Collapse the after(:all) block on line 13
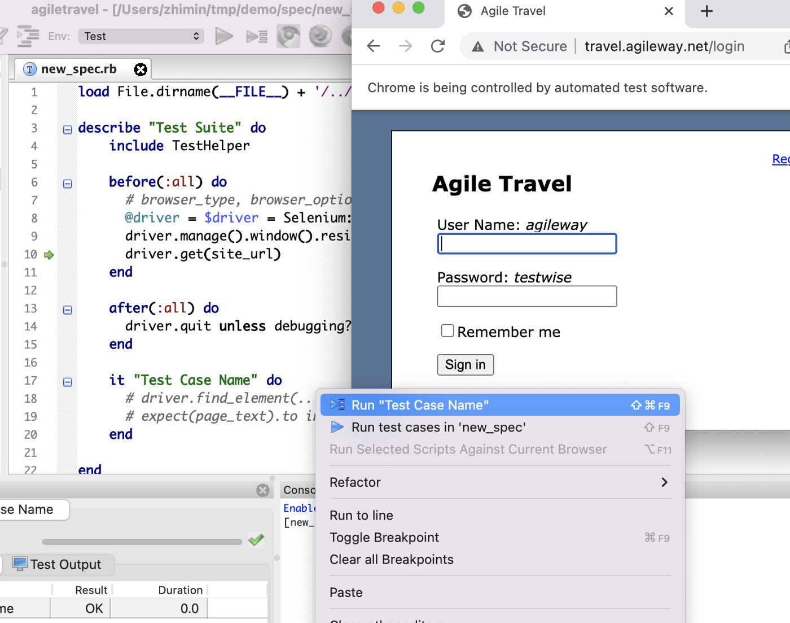 (68, 310)
